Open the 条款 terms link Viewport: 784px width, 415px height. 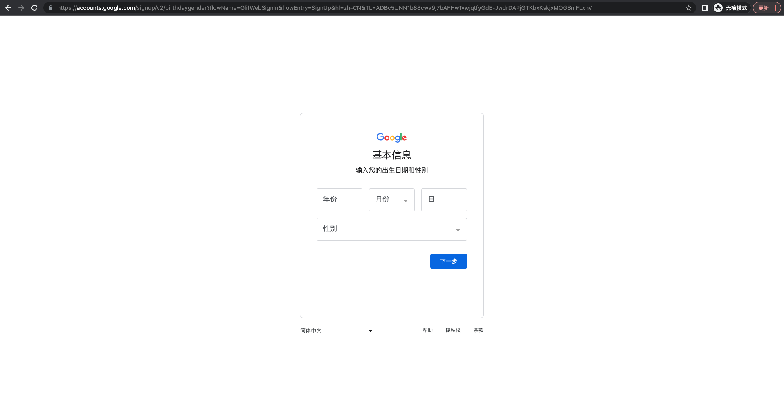(478, 330)
